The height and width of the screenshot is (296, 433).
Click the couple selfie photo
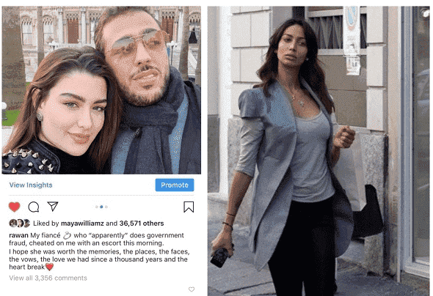point(101,90)
